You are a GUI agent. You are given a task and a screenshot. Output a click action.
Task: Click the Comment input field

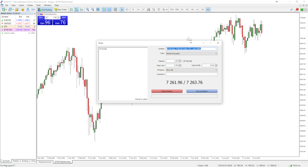point(192,75)
